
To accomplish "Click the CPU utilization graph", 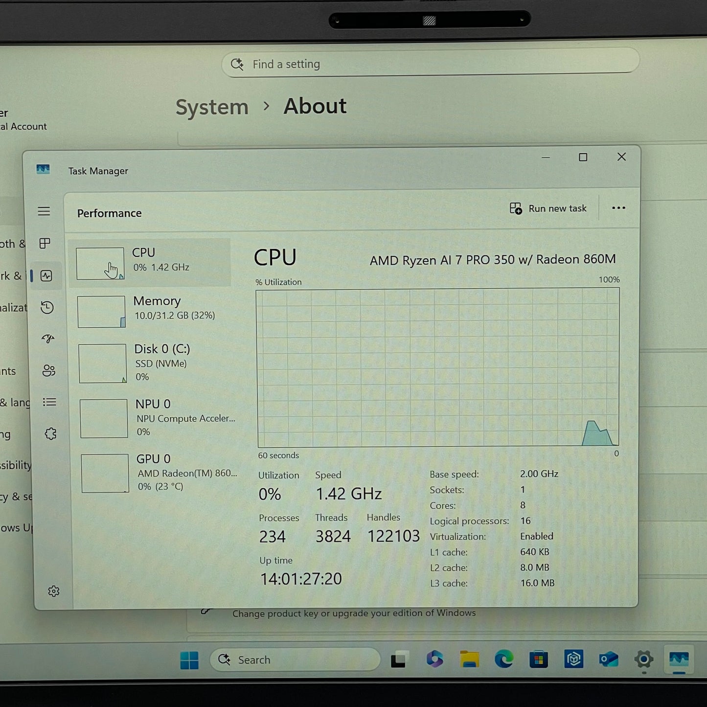I will coord(438,367).
